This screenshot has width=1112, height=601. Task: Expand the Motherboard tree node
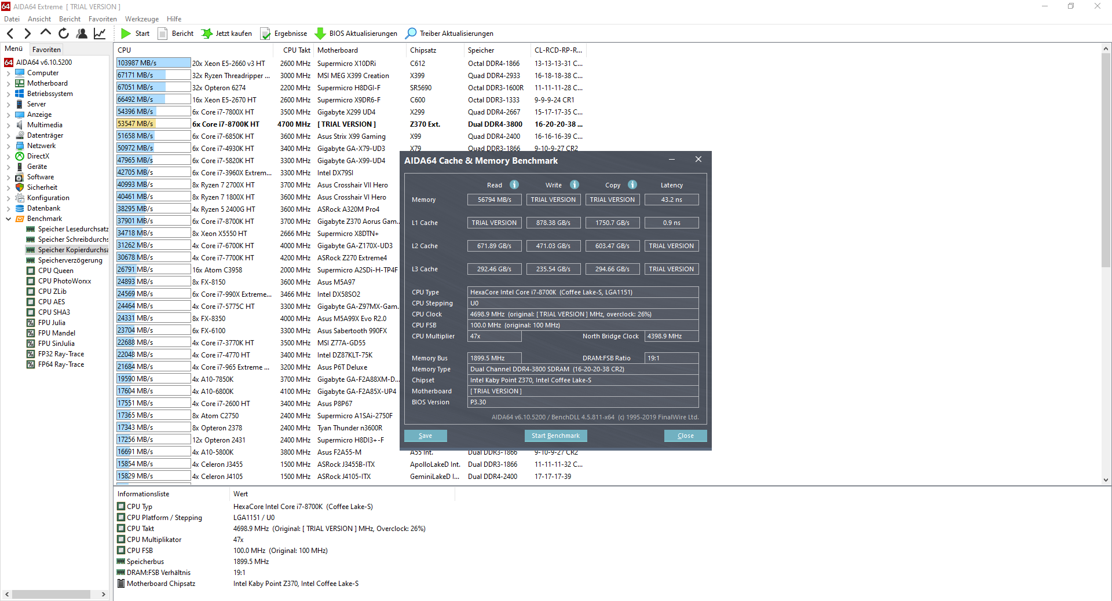(x=8, y=84)
